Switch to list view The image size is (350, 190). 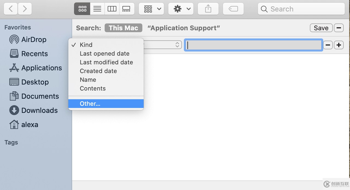point(97,9)
